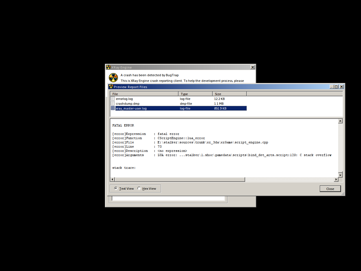Close the Preview Report Files window with X
This screenshot has width=361, height=271.
pyautogui.click(x=342, y=87)
